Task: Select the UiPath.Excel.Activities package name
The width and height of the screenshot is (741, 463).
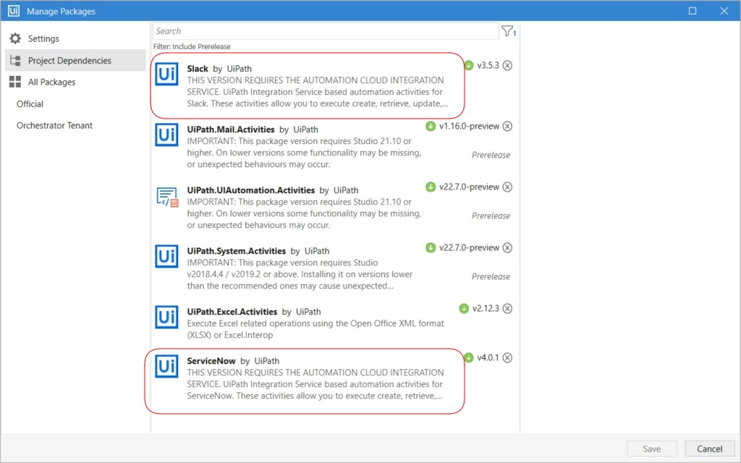Action: pyautogui.click(x=232, y=312)
